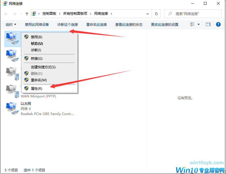Select 控制面板 in the breadcrumb
The width and height of the screenshot is (226, 174).
(x=49, y=14)
